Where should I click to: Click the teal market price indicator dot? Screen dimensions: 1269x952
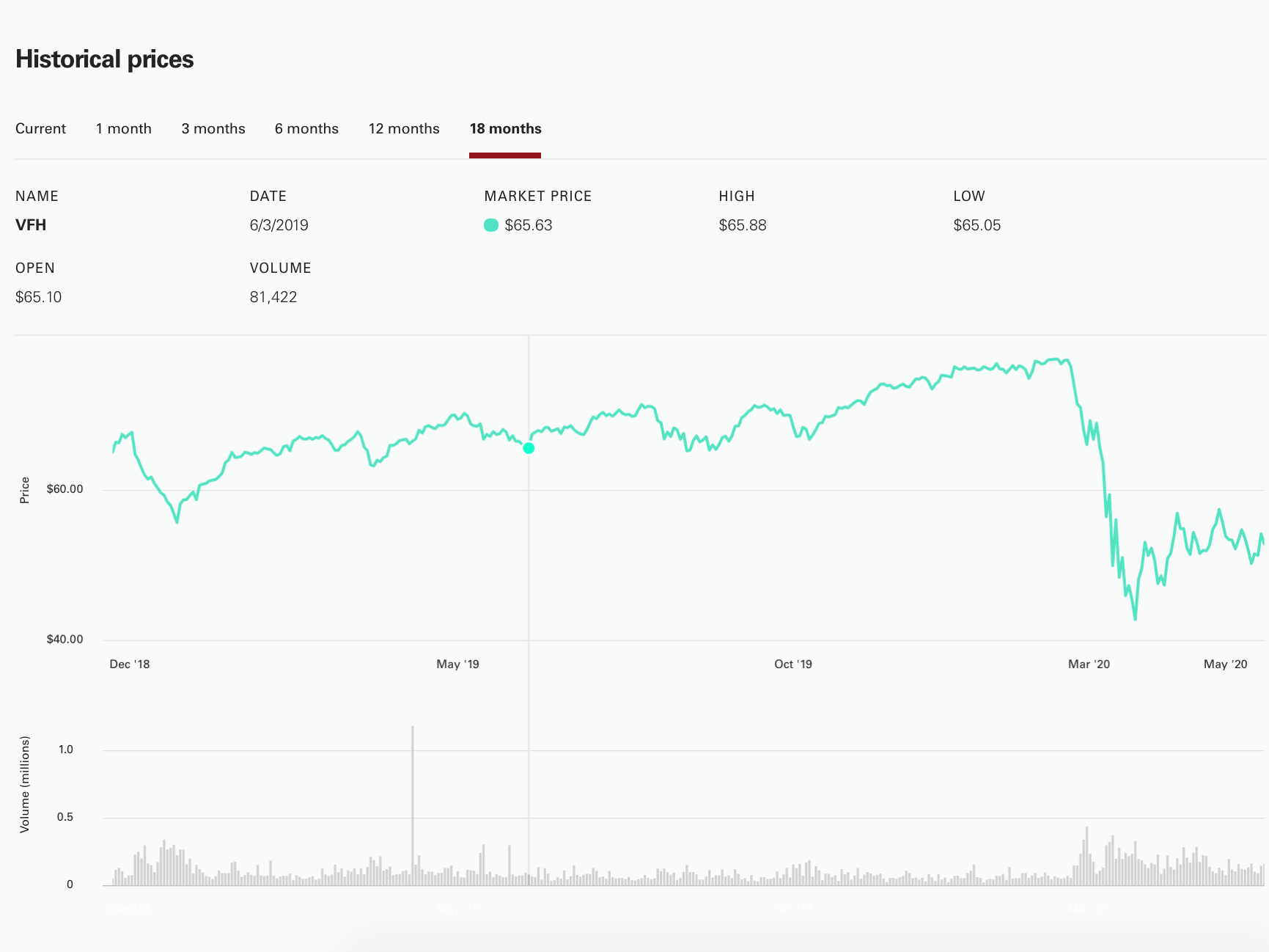click(491, 225)
